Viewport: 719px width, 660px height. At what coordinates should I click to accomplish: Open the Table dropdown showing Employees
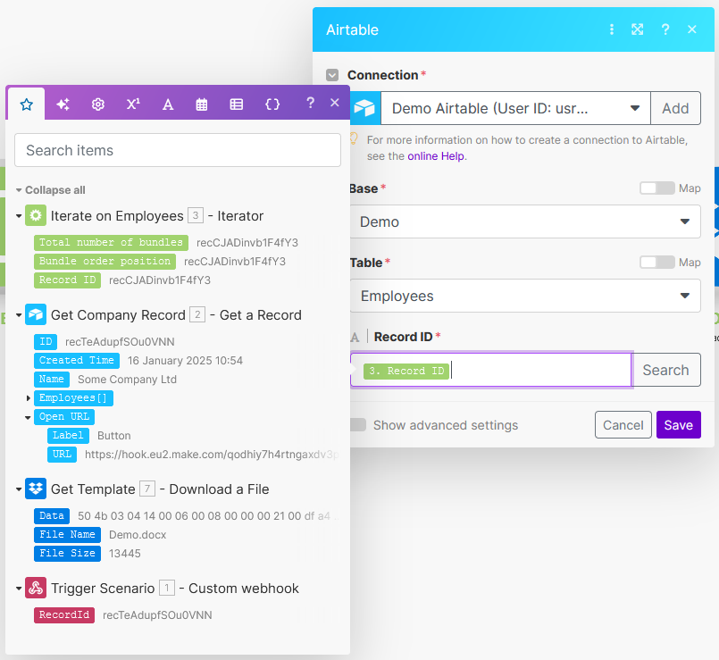click(525, 296)
